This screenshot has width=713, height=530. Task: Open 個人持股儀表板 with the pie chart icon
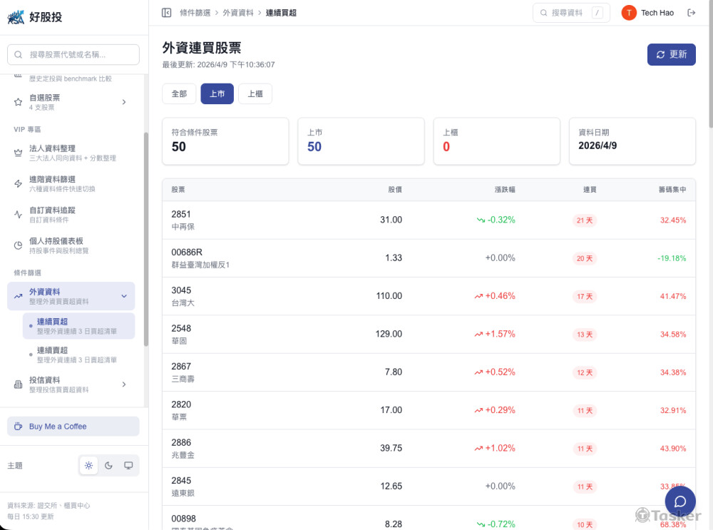(x=71, y=245)
